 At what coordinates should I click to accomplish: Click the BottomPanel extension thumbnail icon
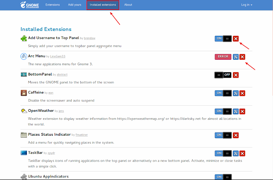tap(24, 75)
